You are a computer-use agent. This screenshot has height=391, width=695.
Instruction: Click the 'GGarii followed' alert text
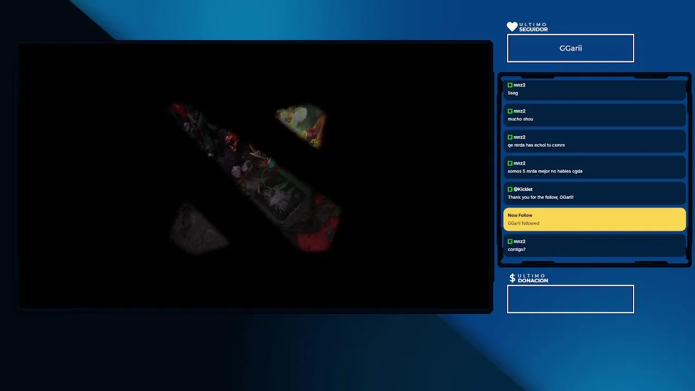click(523, 223)
